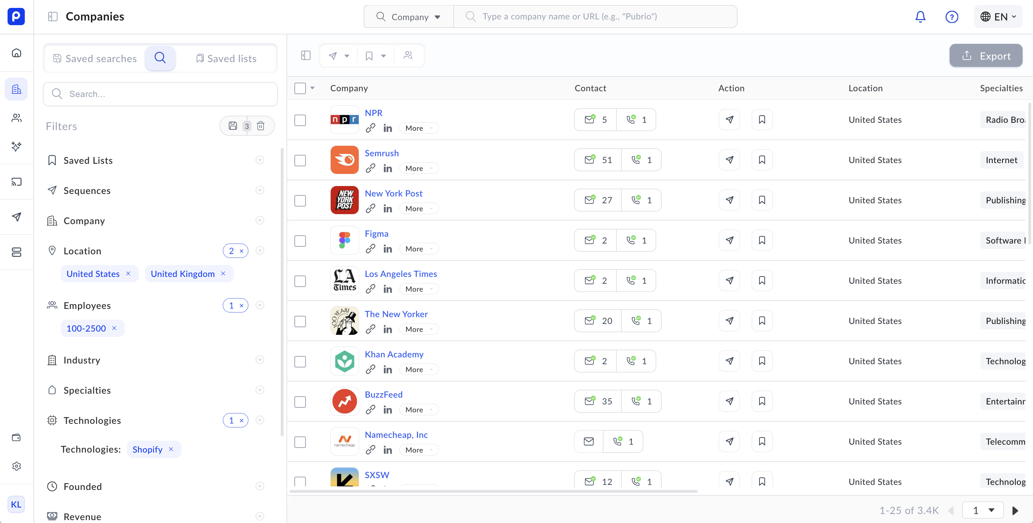Open the page number dropdown
Screen dimensions: 1033x523
(x=983, y=510)
